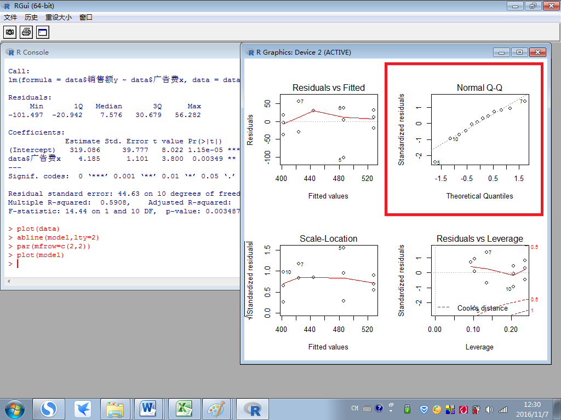This screenshot has height=420, width=561.
Task: Open the Windows Start orb
Action: click(15, 409)
